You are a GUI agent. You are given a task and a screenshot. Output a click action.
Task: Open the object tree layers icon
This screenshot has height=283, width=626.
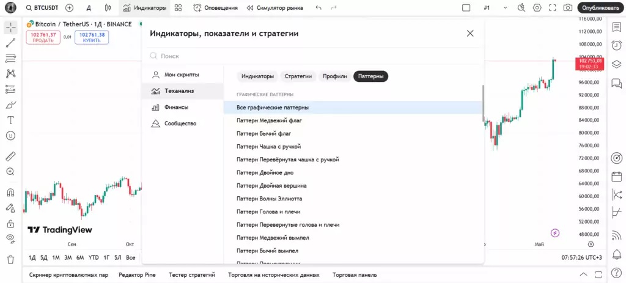tap(617, 64)
